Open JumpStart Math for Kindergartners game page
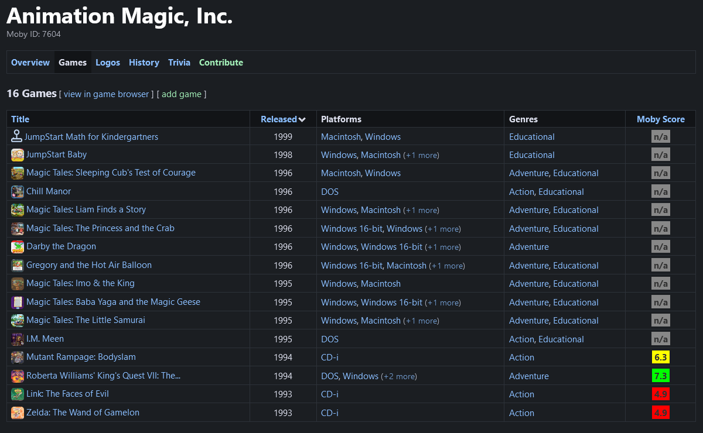This screenshot has height=433, width=703. [x=91, y=137]
